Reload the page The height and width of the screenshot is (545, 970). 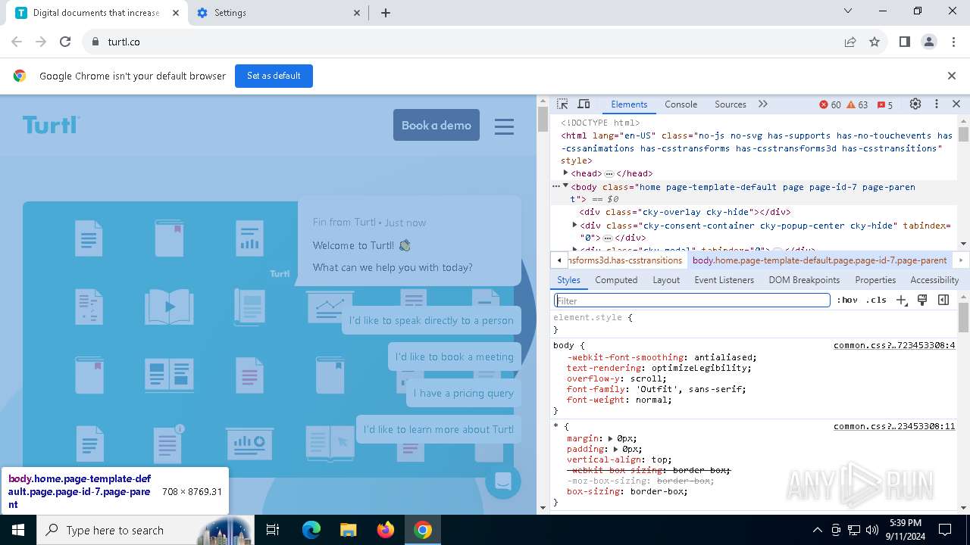pyautogui.click(x=65, y=42)
